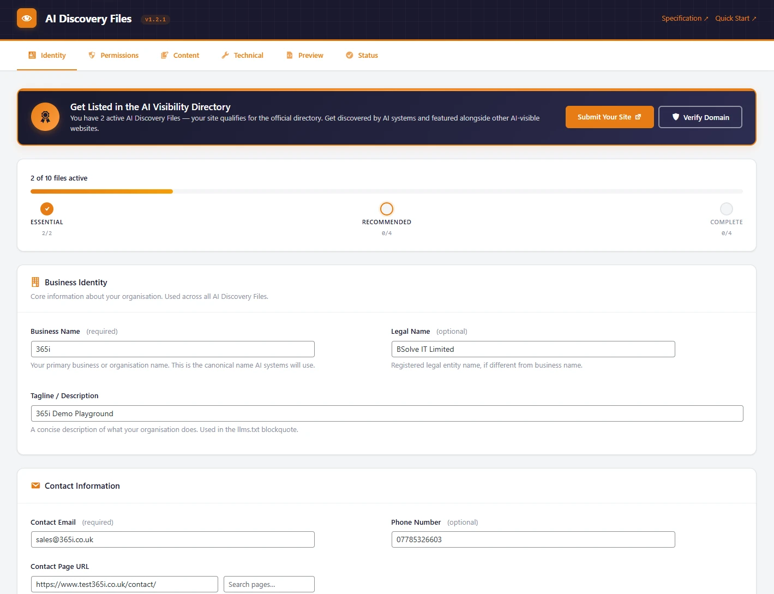Click the ESSENTIAL milestone label
This screenshot has width=774, height=594.
[47, 222]
